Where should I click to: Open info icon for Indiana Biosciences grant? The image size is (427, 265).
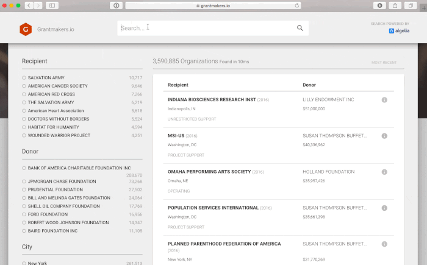(384, 100)
